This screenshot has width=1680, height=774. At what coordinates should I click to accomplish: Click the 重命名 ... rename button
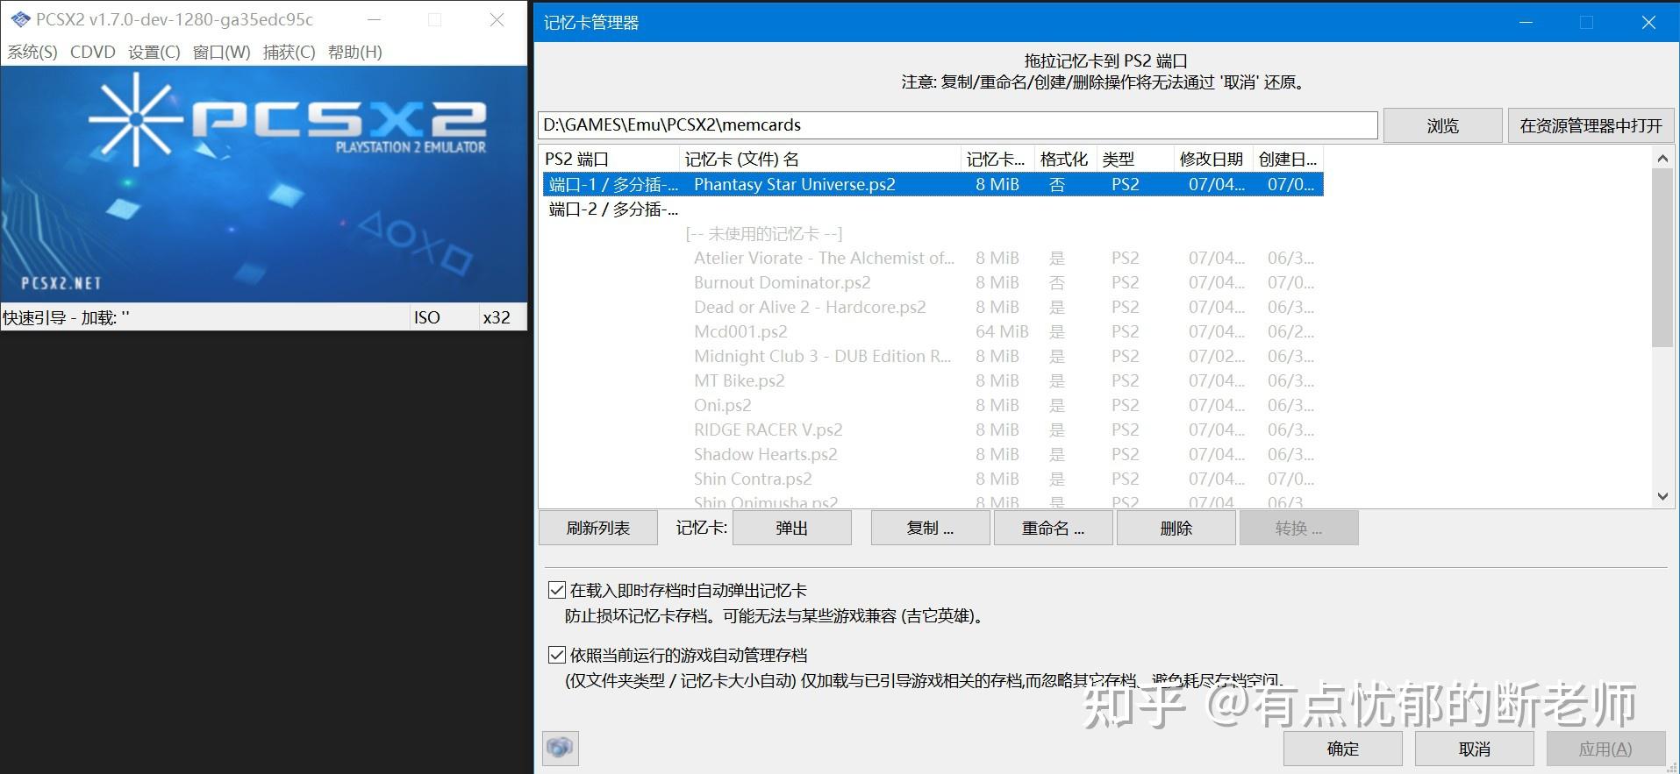pyautogui.click(x=1053, y=528)
